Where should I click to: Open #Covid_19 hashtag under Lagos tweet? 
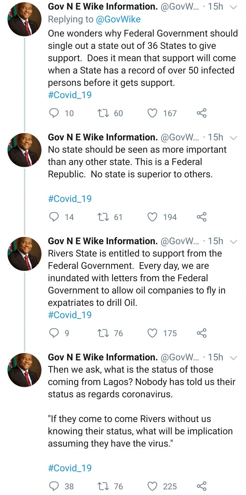point(70,468)
